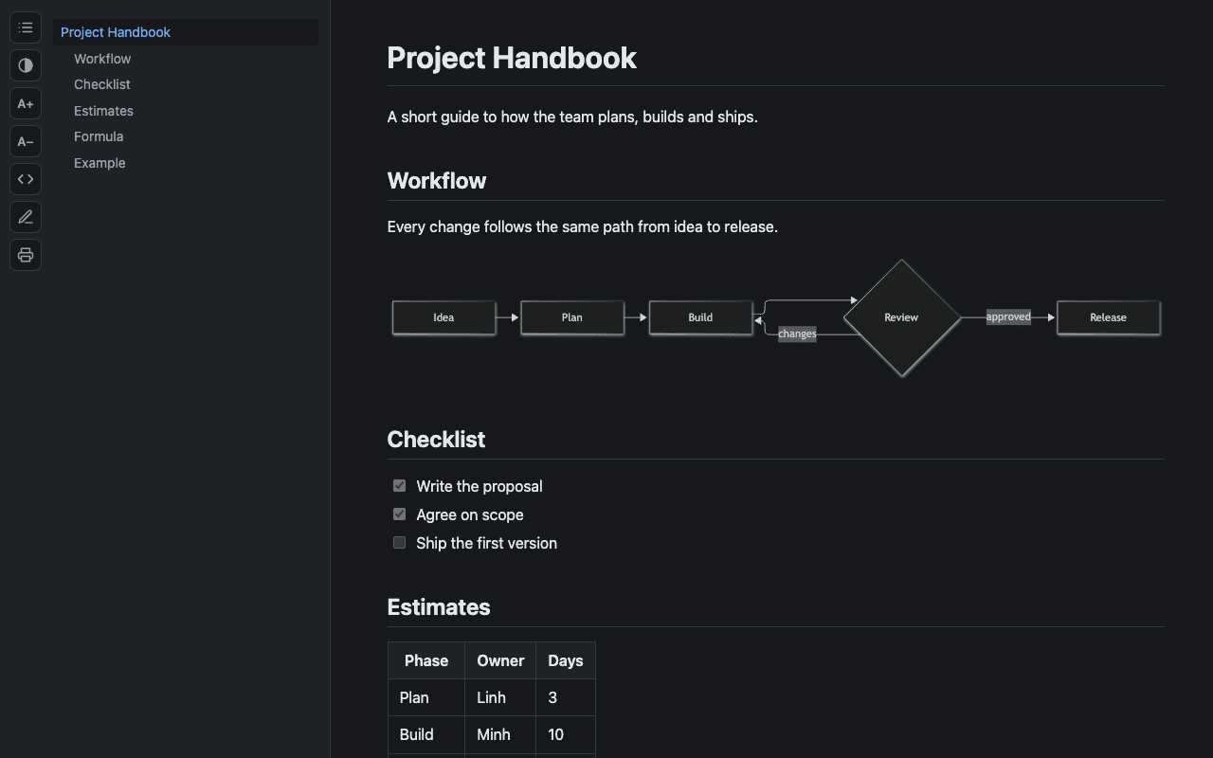Screen dimensions: 1213x758
Task: Click the Idea node in the flowchart
Action: pyautogui.click(x=444, y=317)
